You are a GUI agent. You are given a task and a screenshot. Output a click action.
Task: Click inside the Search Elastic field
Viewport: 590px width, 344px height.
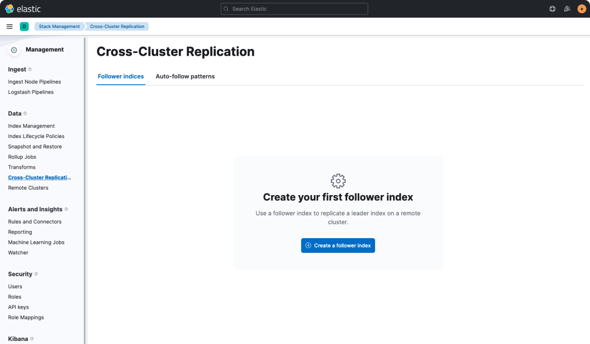tap(294, 9)
